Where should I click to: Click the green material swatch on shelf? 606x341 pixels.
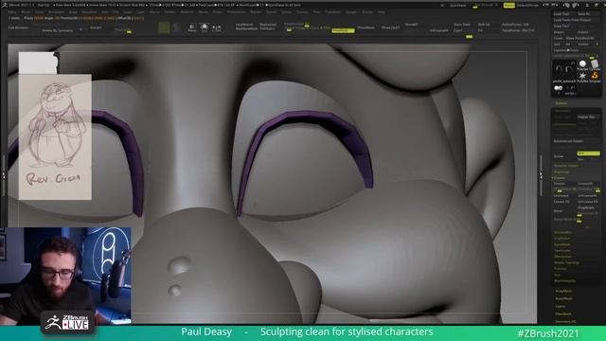tap(164, 27)
